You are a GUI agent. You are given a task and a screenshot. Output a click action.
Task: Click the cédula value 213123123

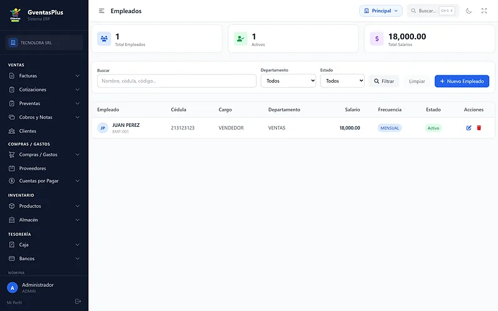[182, 128]
